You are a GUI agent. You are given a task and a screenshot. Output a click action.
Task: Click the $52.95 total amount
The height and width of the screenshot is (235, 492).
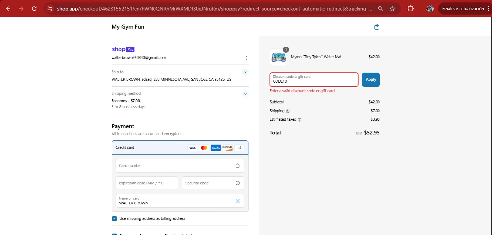click(x=372, y=133)
